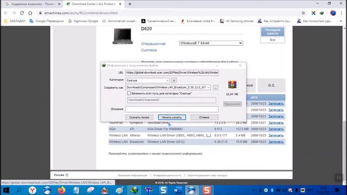Open the Категория dropdown
Viewport: 347px width, 195px height.
pyautogui.click(x=147, y=81)
